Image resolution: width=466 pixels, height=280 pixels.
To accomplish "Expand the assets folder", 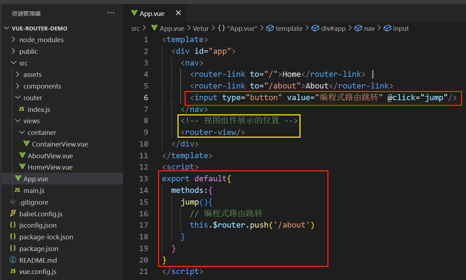I will click(x=18, y=75).
